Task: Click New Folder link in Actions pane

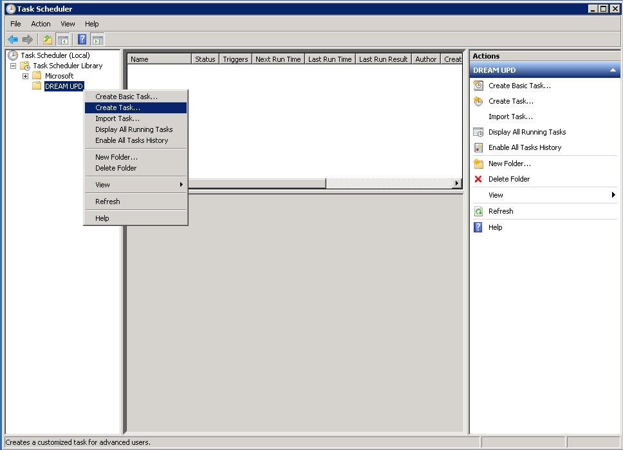Action: pyautogui.click(x=510, y=164)
